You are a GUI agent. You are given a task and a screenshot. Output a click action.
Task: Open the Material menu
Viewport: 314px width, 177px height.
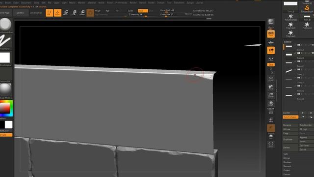coord(92,3)
